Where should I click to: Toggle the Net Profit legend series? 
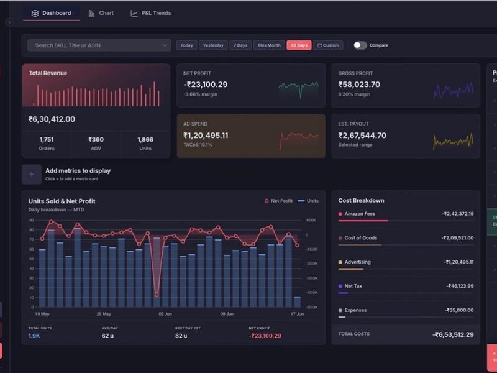pos(278,201)
